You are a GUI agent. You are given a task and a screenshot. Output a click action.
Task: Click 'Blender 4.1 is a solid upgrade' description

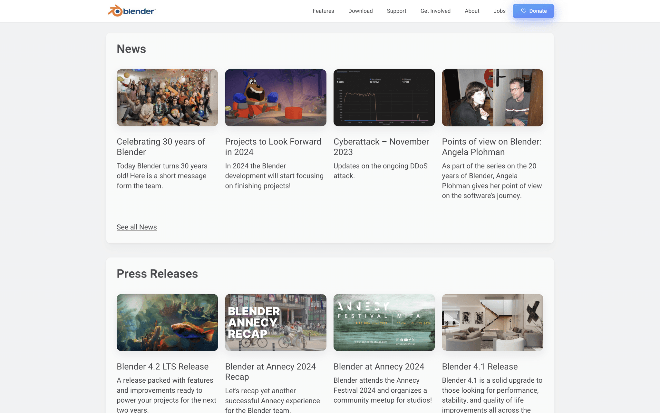point(492,395)
